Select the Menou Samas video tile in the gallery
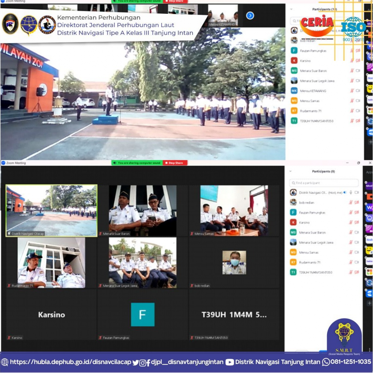Viewport: 373px width, 373px height. click(x=234, y=210)
